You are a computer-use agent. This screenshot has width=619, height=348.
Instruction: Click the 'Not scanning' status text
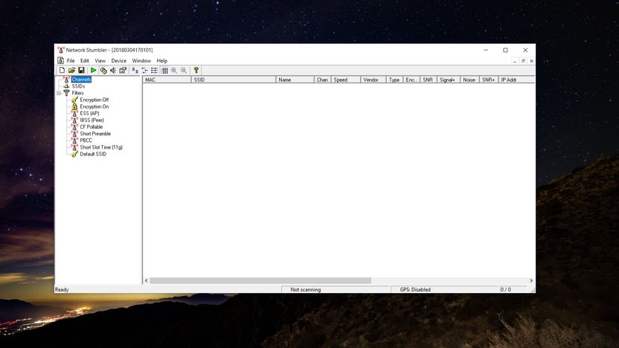point(306,289)
